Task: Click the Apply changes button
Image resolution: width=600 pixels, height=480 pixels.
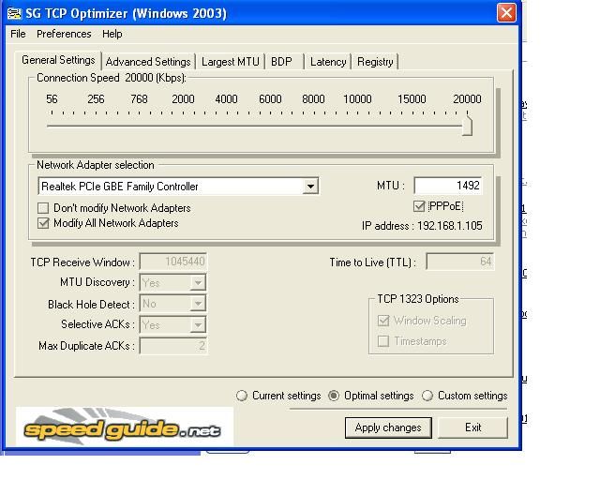Action: click(388, 427)
